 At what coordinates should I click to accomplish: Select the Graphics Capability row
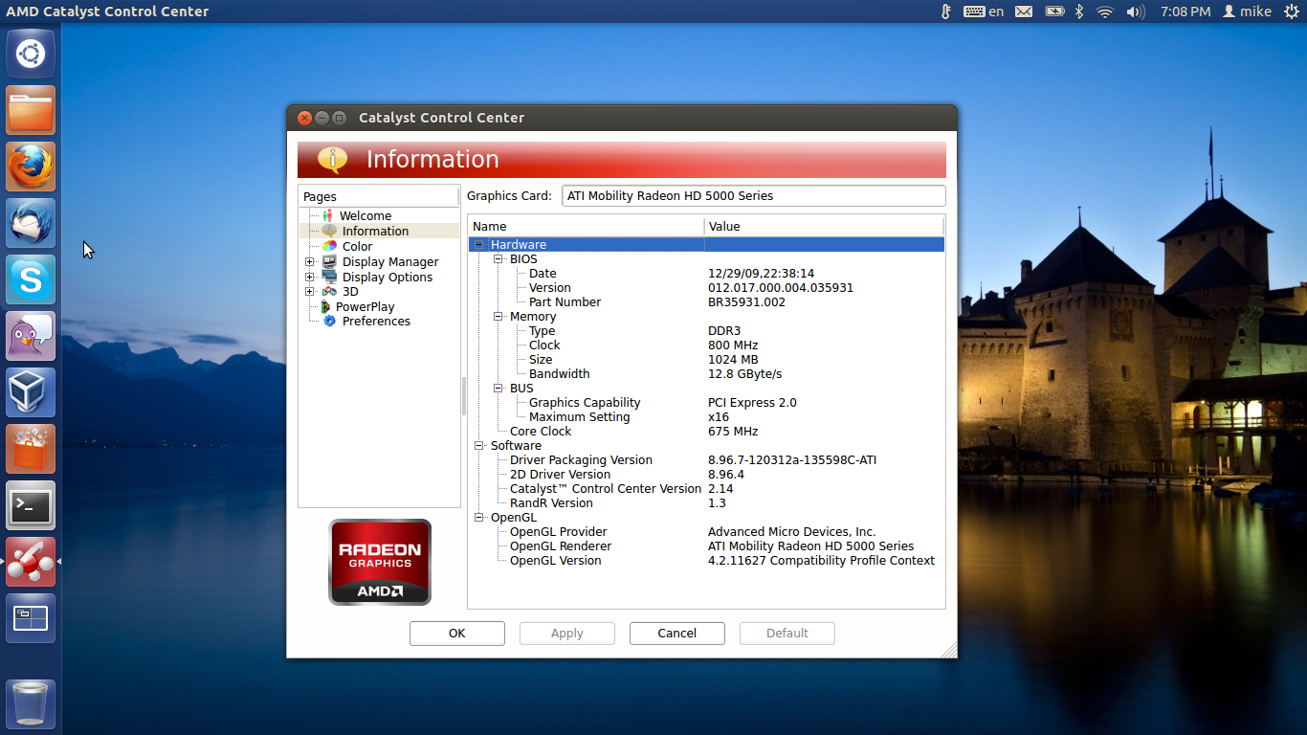[706, 403]
